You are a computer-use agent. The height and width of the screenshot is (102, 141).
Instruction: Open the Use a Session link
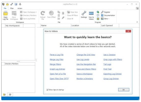tap(109, 55)
